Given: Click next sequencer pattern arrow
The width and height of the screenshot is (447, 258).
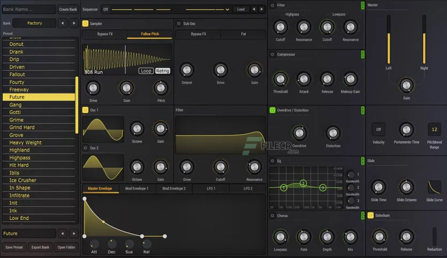Looking at the screenshot, I should coord(261,9).
